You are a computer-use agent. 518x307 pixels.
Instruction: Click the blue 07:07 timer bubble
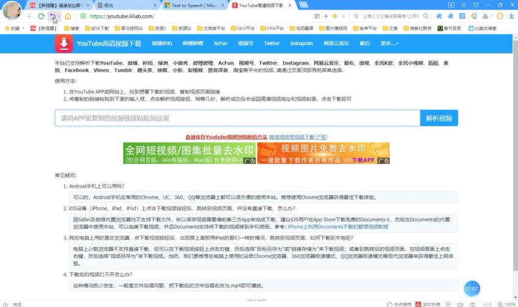[x=472, y=289]
